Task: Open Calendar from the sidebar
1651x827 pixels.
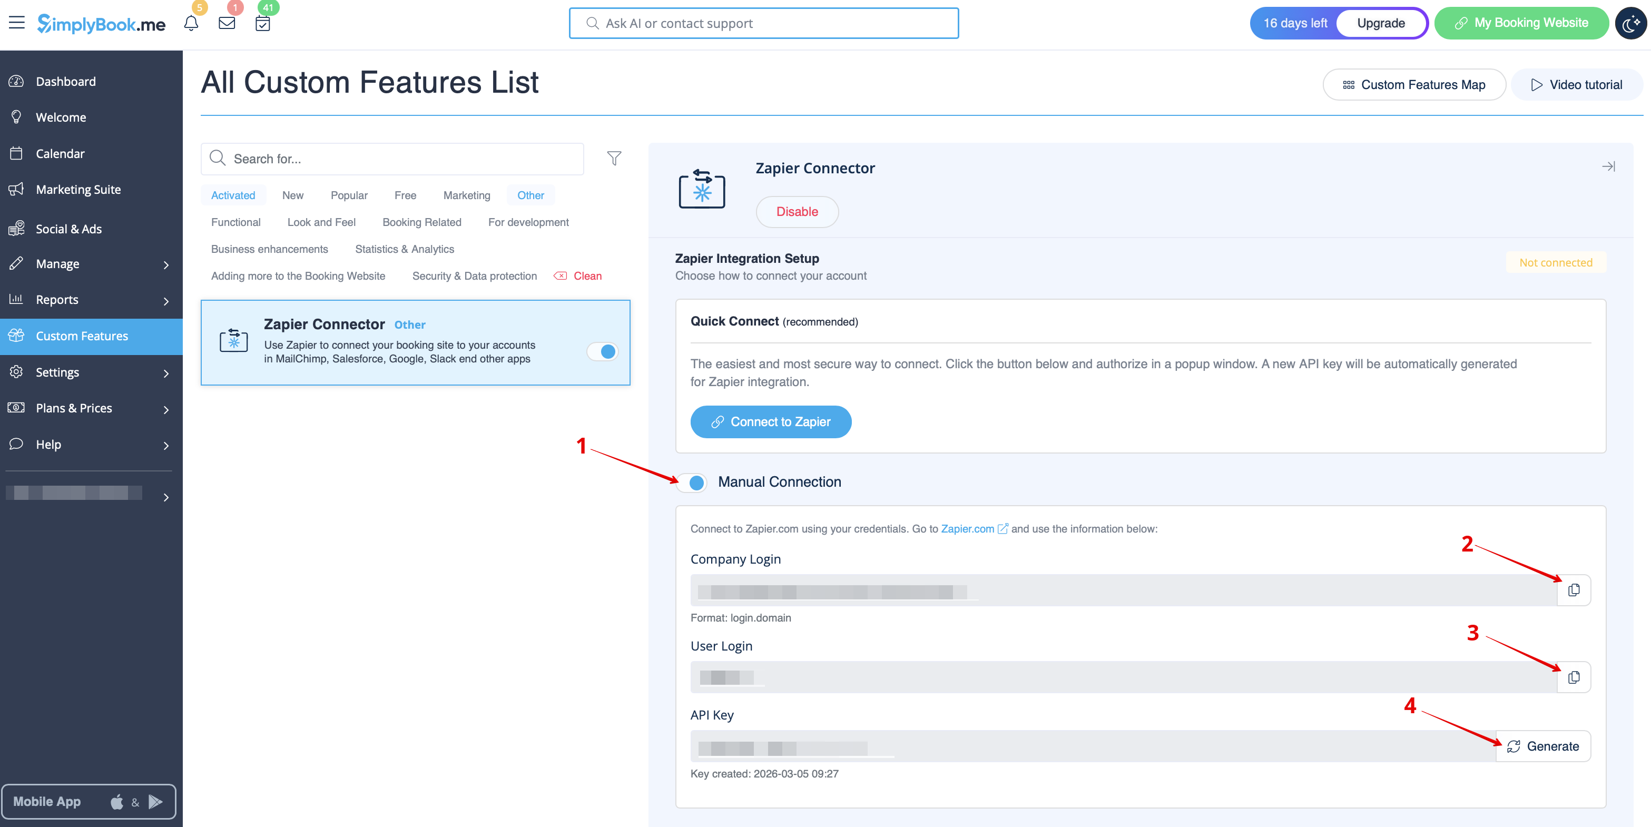Action: pyautogui.click(x=60, y=154)
